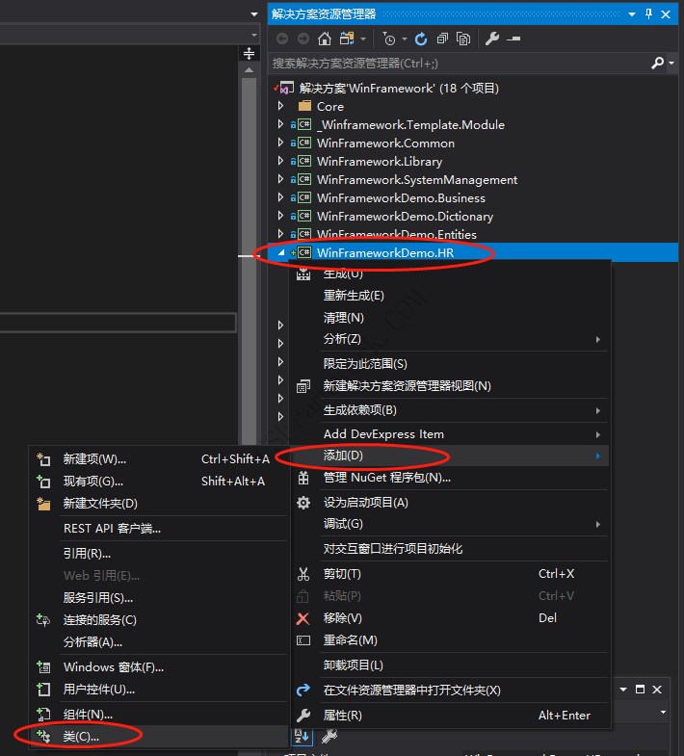Open Properties wrench in Solution Explorer toolbar
The image size is (684, 756).
[x=492, y=39]
